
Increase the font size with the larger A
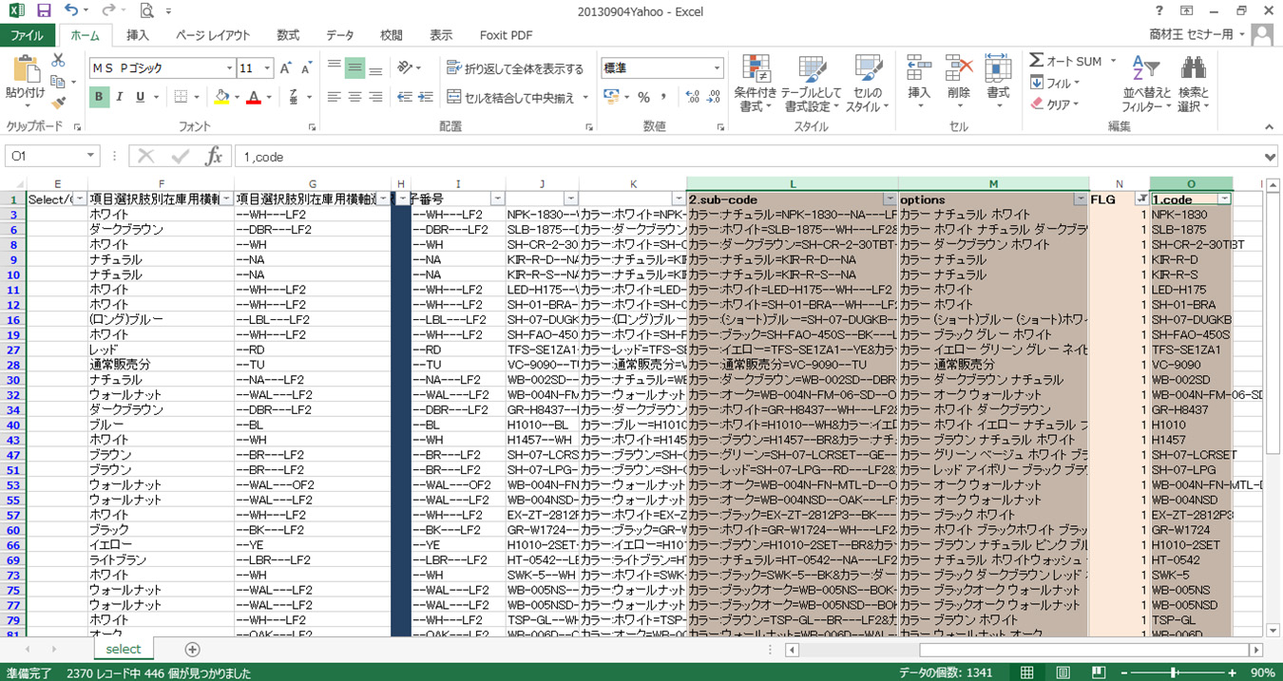(x=286, y=68)
